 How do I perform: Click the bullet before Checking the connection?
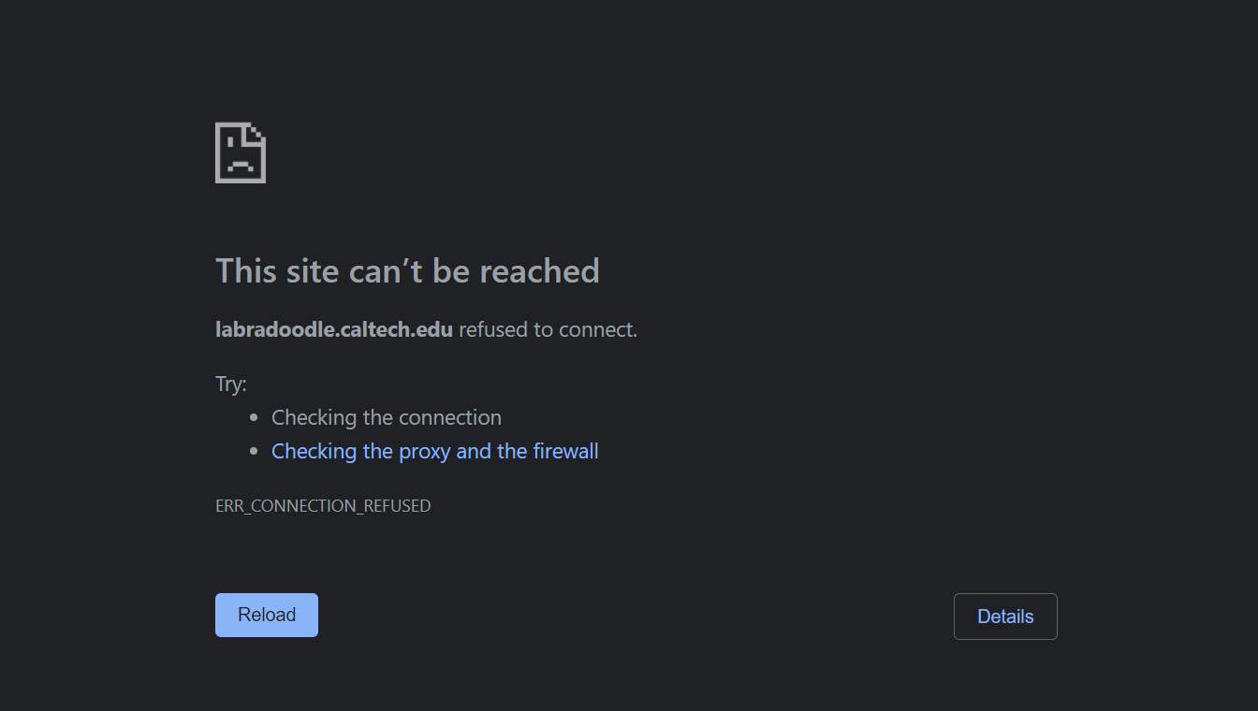coord(254,417)
